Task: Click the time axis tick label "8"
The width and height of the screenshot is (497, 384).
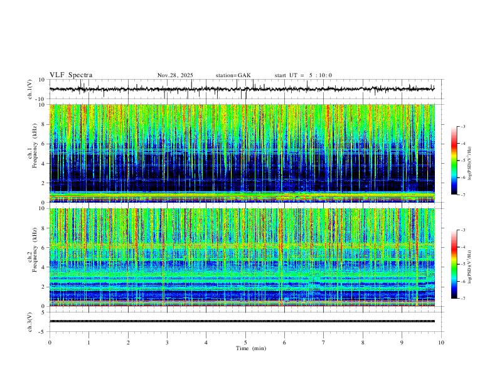Action: pyautogui.click(x=363, y=343)
